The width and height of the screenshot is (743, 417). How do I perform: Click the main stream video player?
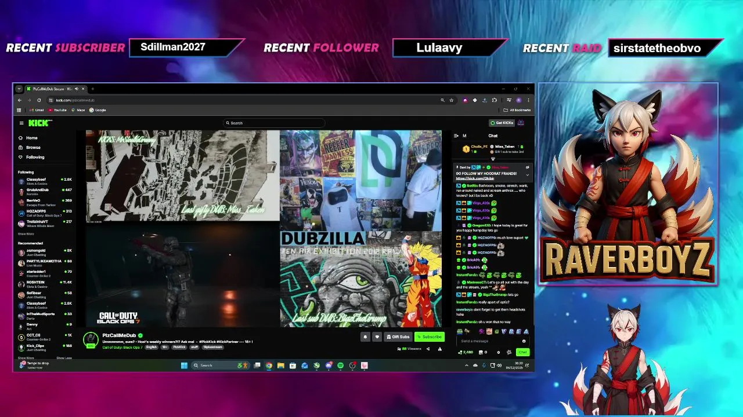coord(264,229)
